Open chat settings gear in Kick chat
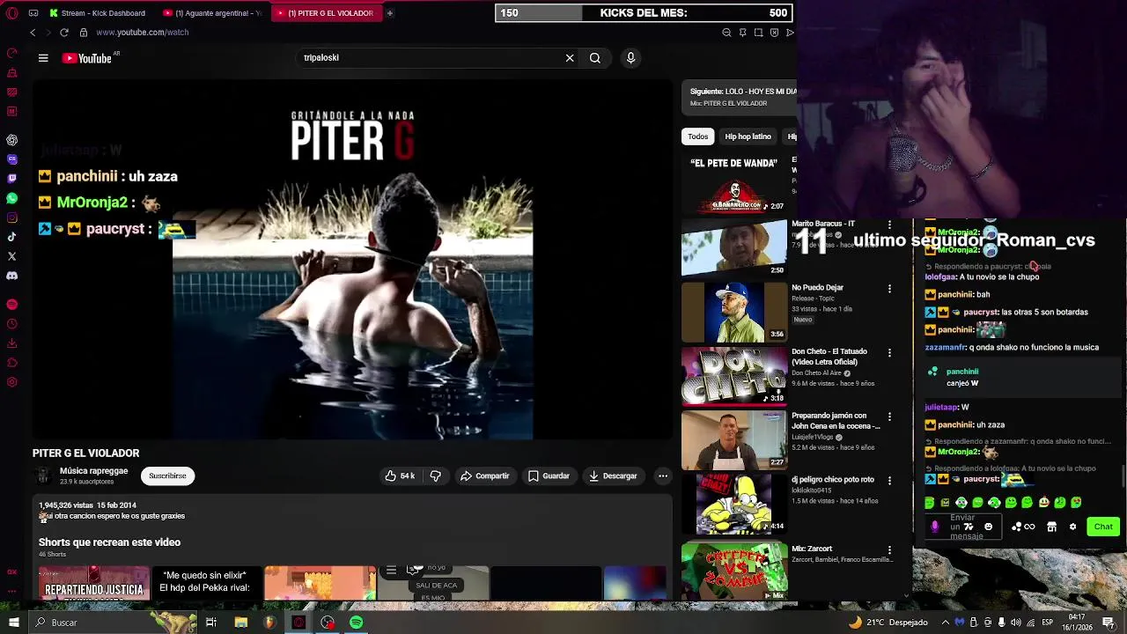1127x634 pixels. coord(1072,527)
